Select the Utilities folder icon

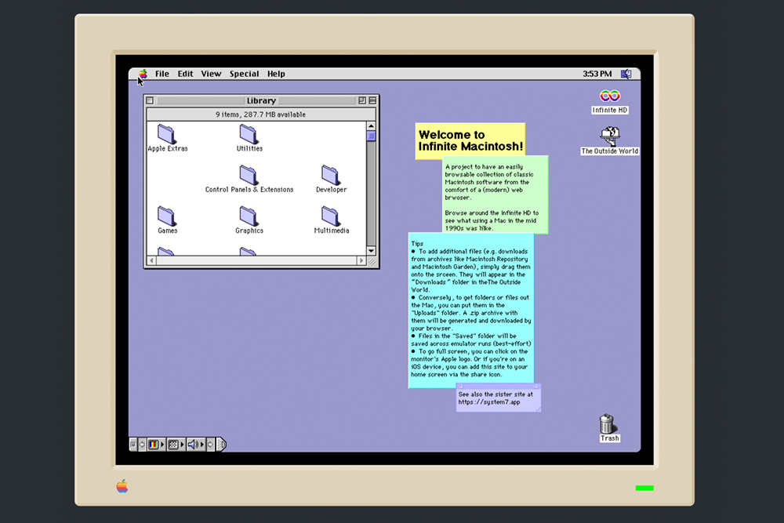[249, 134]
